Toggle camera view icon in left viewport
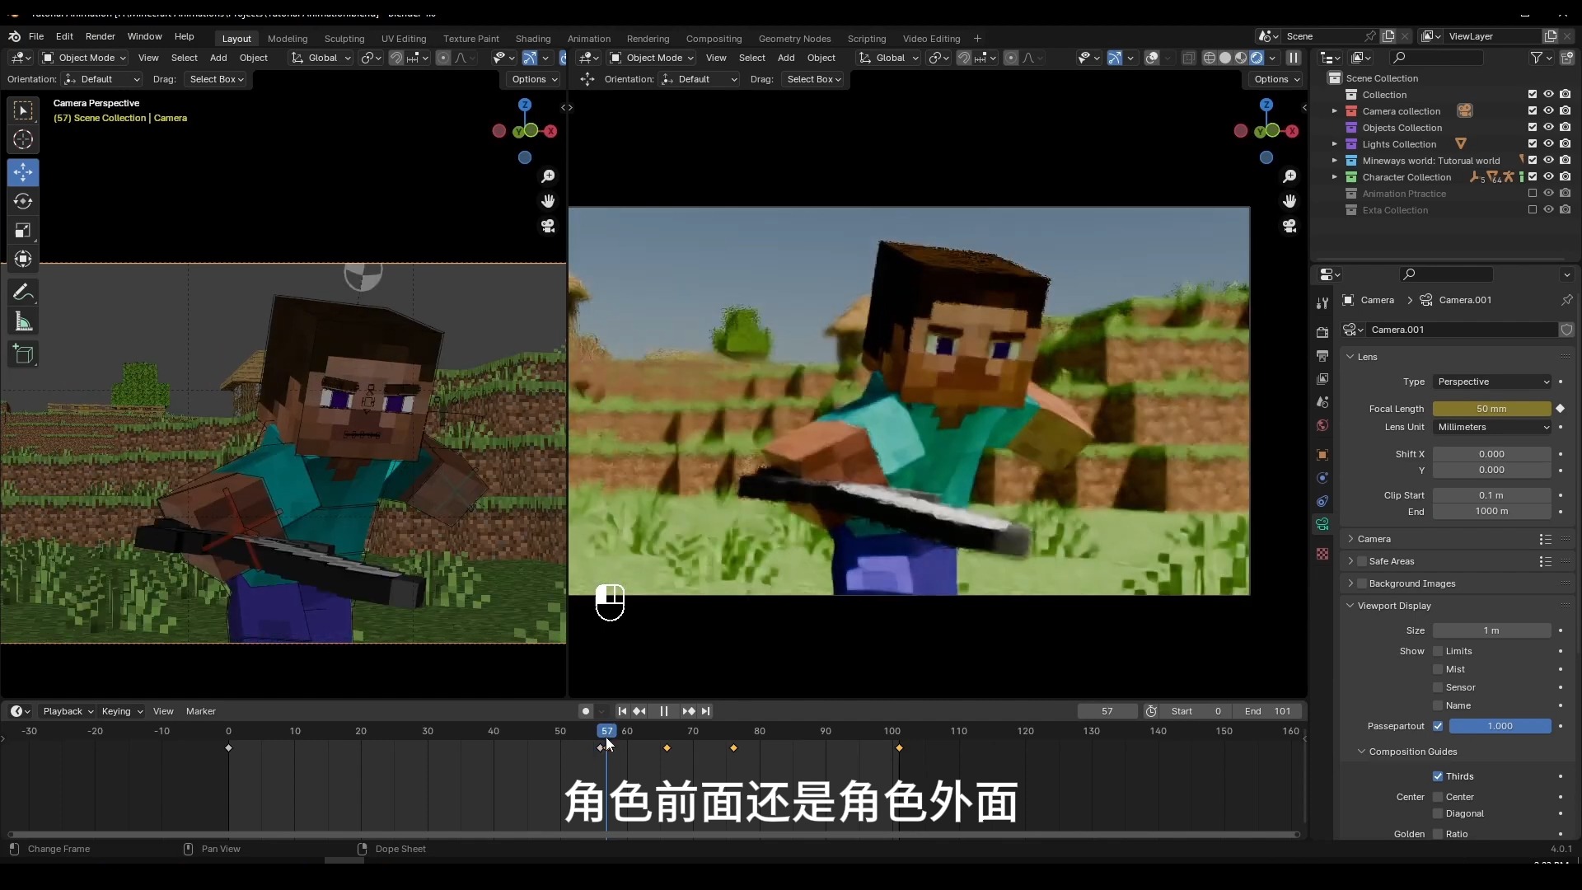The width and height of the screenshot is (1582, 890). click(x=548, y=226)
